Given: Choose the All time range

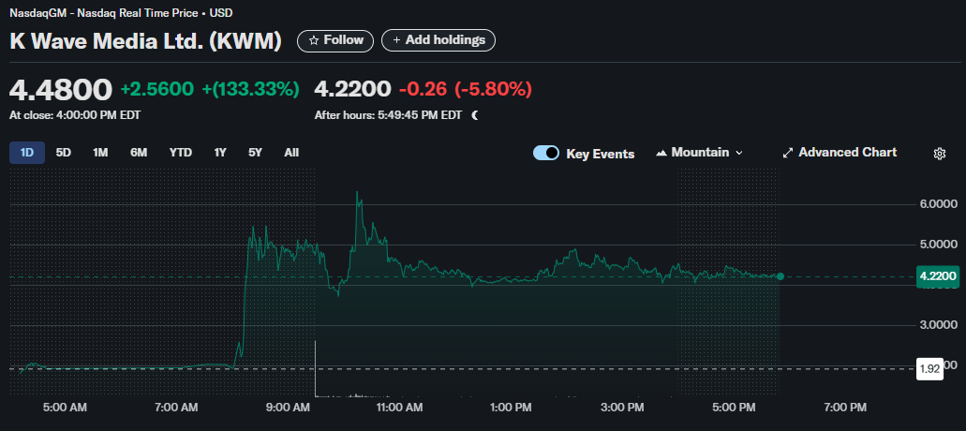Looking at the screenshot, I should 292,153.
